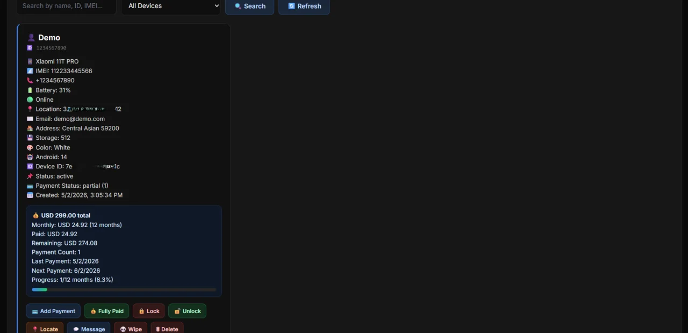Click the money bag icon beside USD 299.00 total
Viewport: 688px width, 333px height.
(x=36, y=216)
